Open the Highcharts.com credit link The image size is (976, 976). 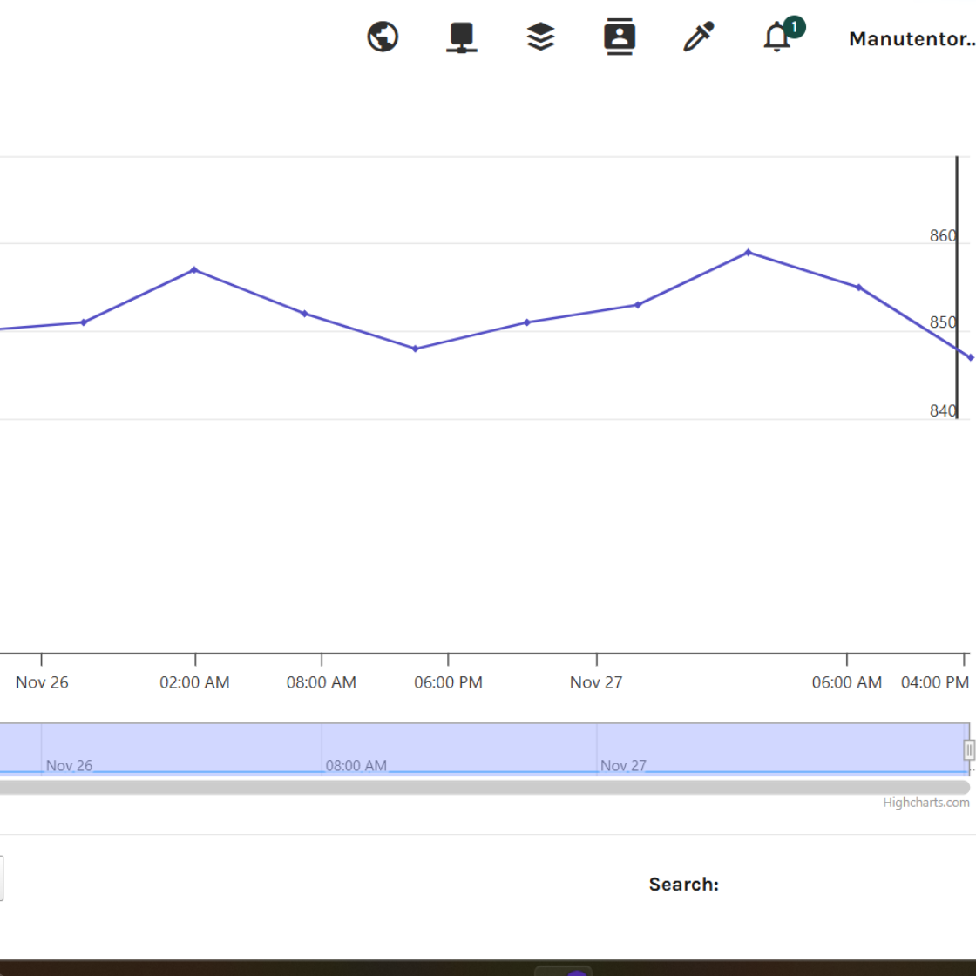pos(925,803)
